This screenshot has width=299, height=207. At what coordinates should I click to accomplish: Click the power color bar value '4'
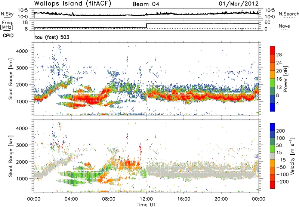point(277,103)
